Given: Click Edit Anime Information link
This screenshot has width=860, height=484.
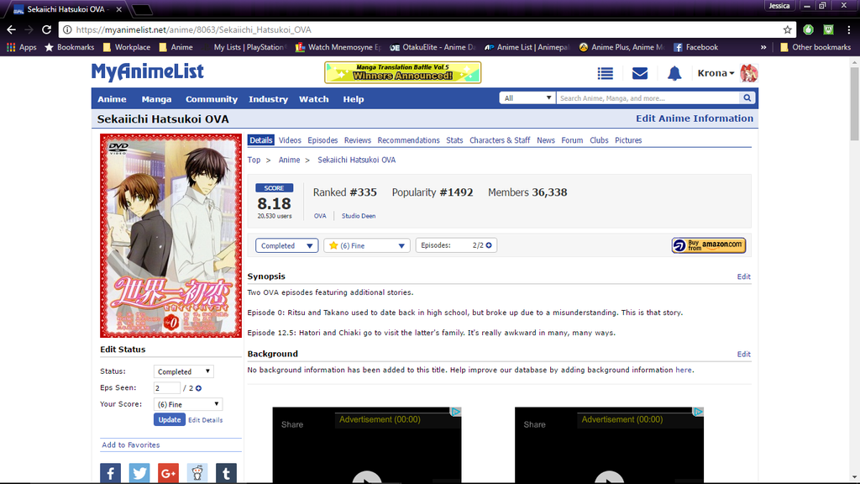Looking at the screenshot, I should (x=695, y=118).
